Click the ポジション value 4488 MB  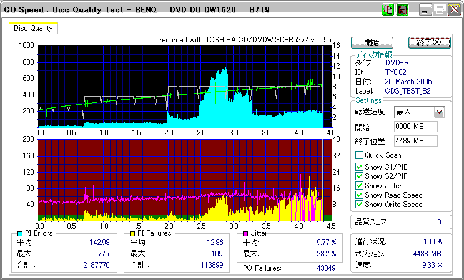point(427,254)
